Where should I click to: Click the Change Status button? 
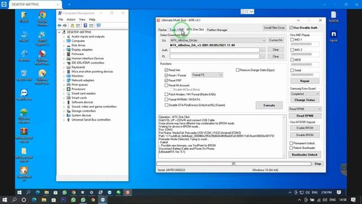(x=305, y=100)
